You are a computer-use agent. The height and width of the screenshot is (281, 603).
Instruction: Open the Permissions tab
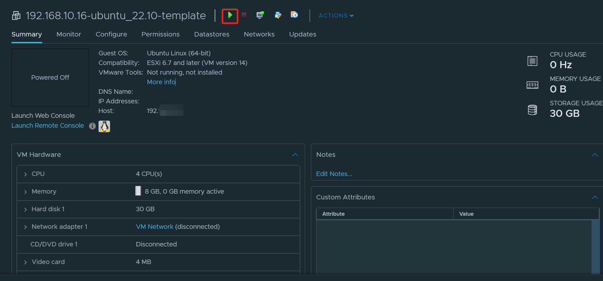[161, 34]
